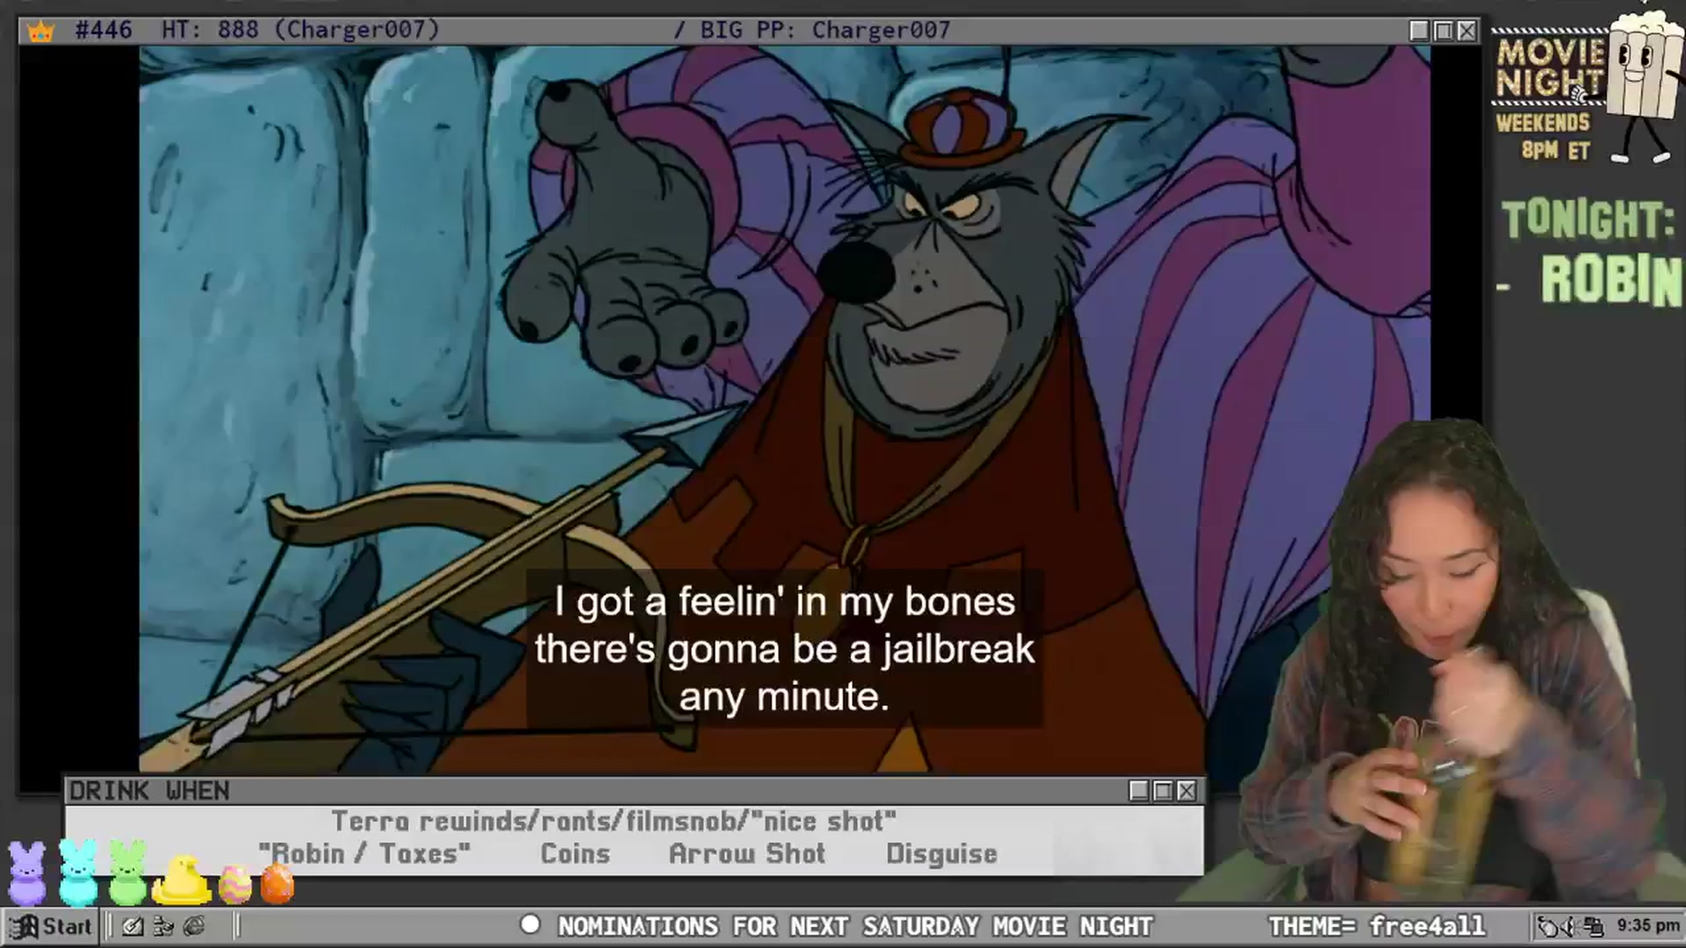Click the MOVIE NIGHT logo text
The image size is (1686, 948).
1551,68
